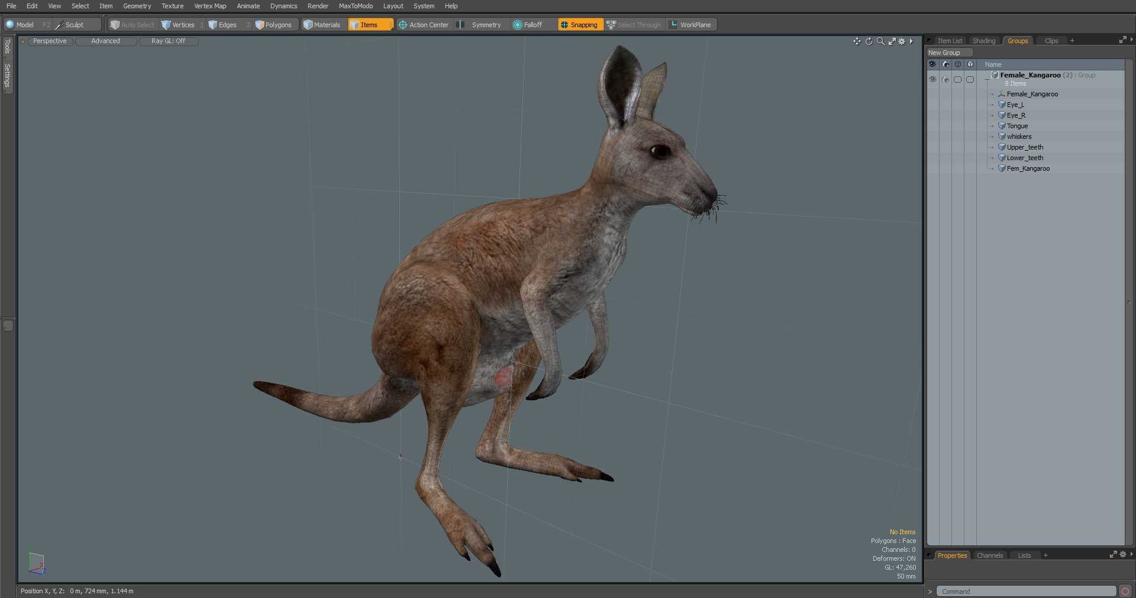1136x598 pixels.
Task: Click the cube icon of Eye_R item
Action: [x=1002, y=115]
